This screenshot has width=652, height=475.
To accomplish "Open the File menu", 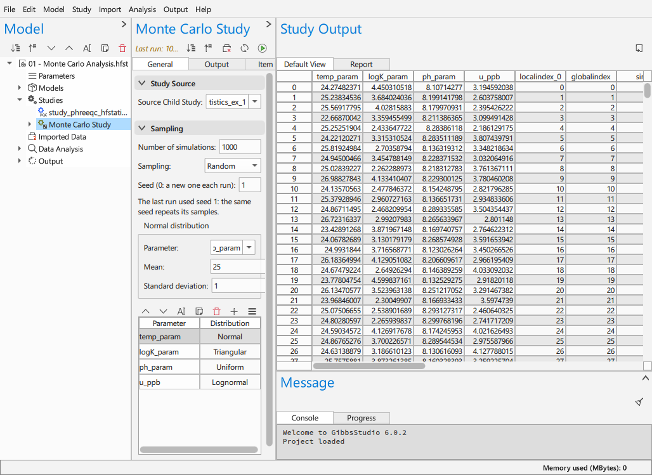I will point(10,9).
